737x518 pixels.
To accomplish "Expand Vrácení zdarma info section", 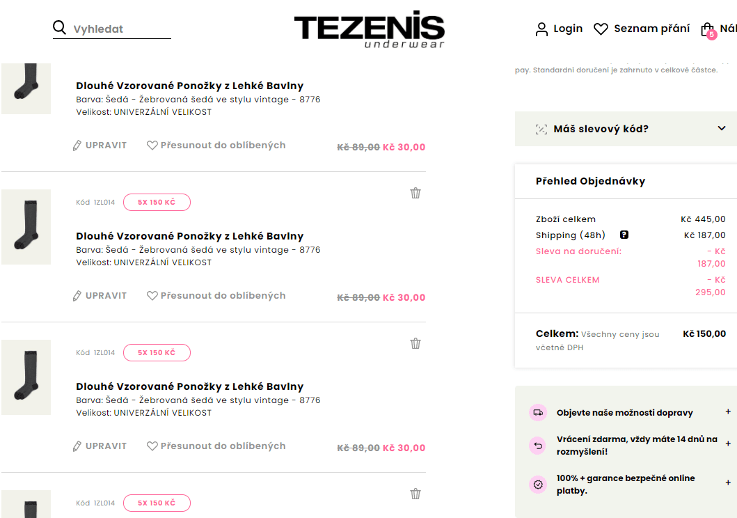I will click(629, 445).
